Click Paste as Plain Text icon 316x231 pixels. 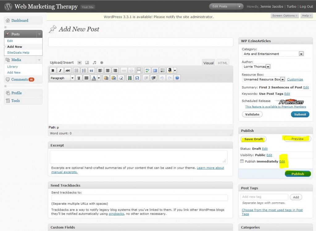pos(106,78)
